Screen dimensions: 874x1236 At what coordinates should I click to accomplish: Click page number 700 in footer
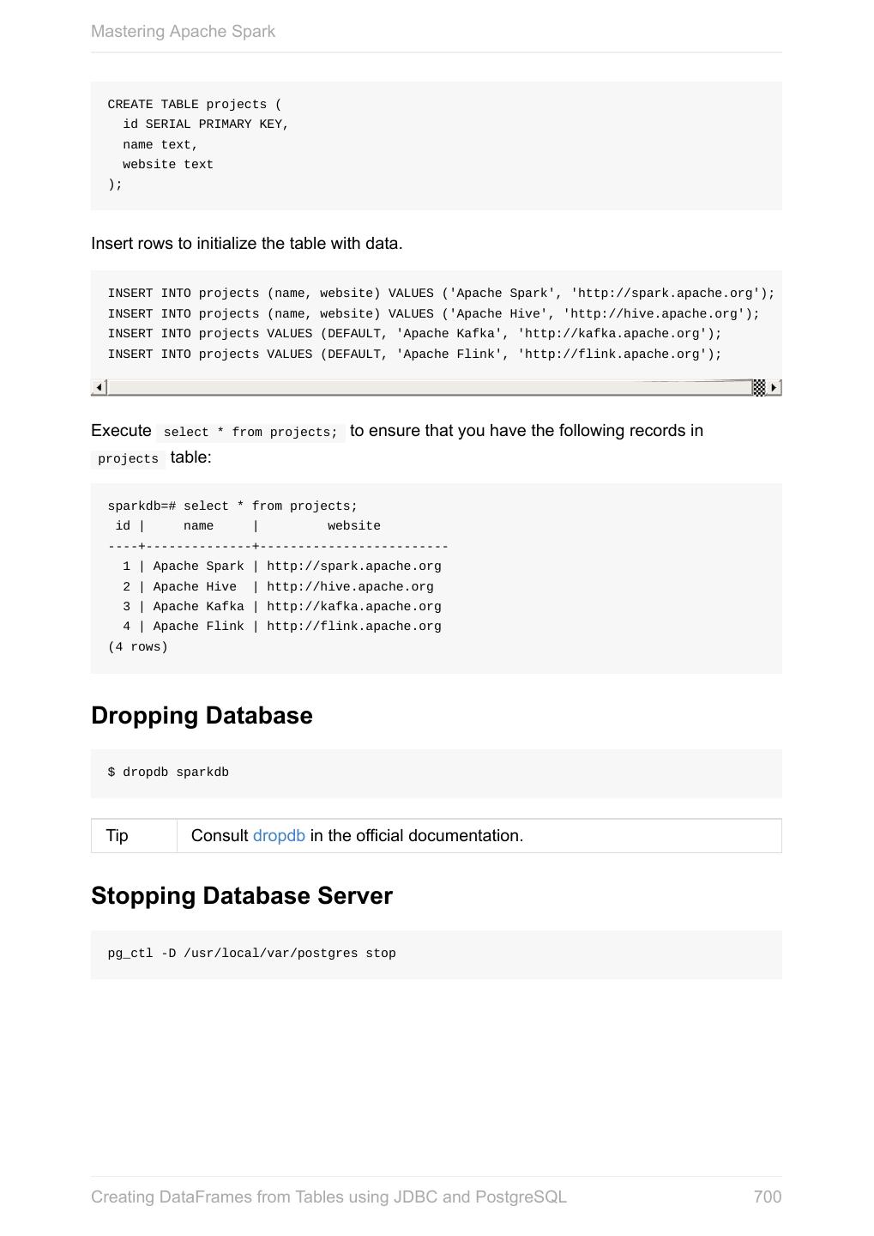(767, 1197)
